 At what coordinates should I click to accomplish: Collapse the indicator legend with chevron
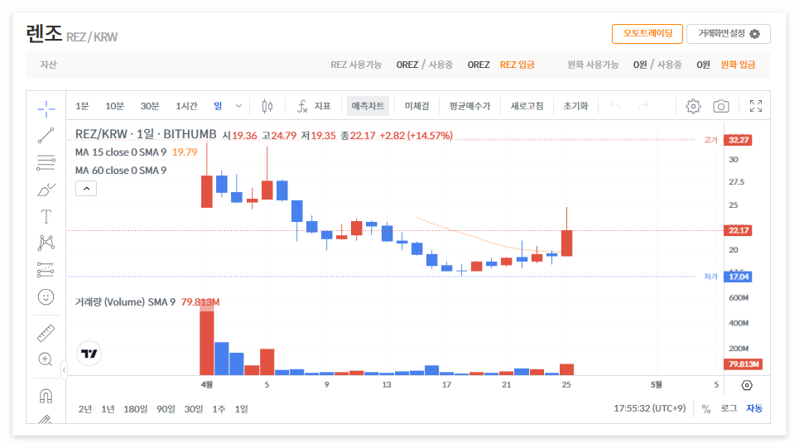(x=86, y=189)
